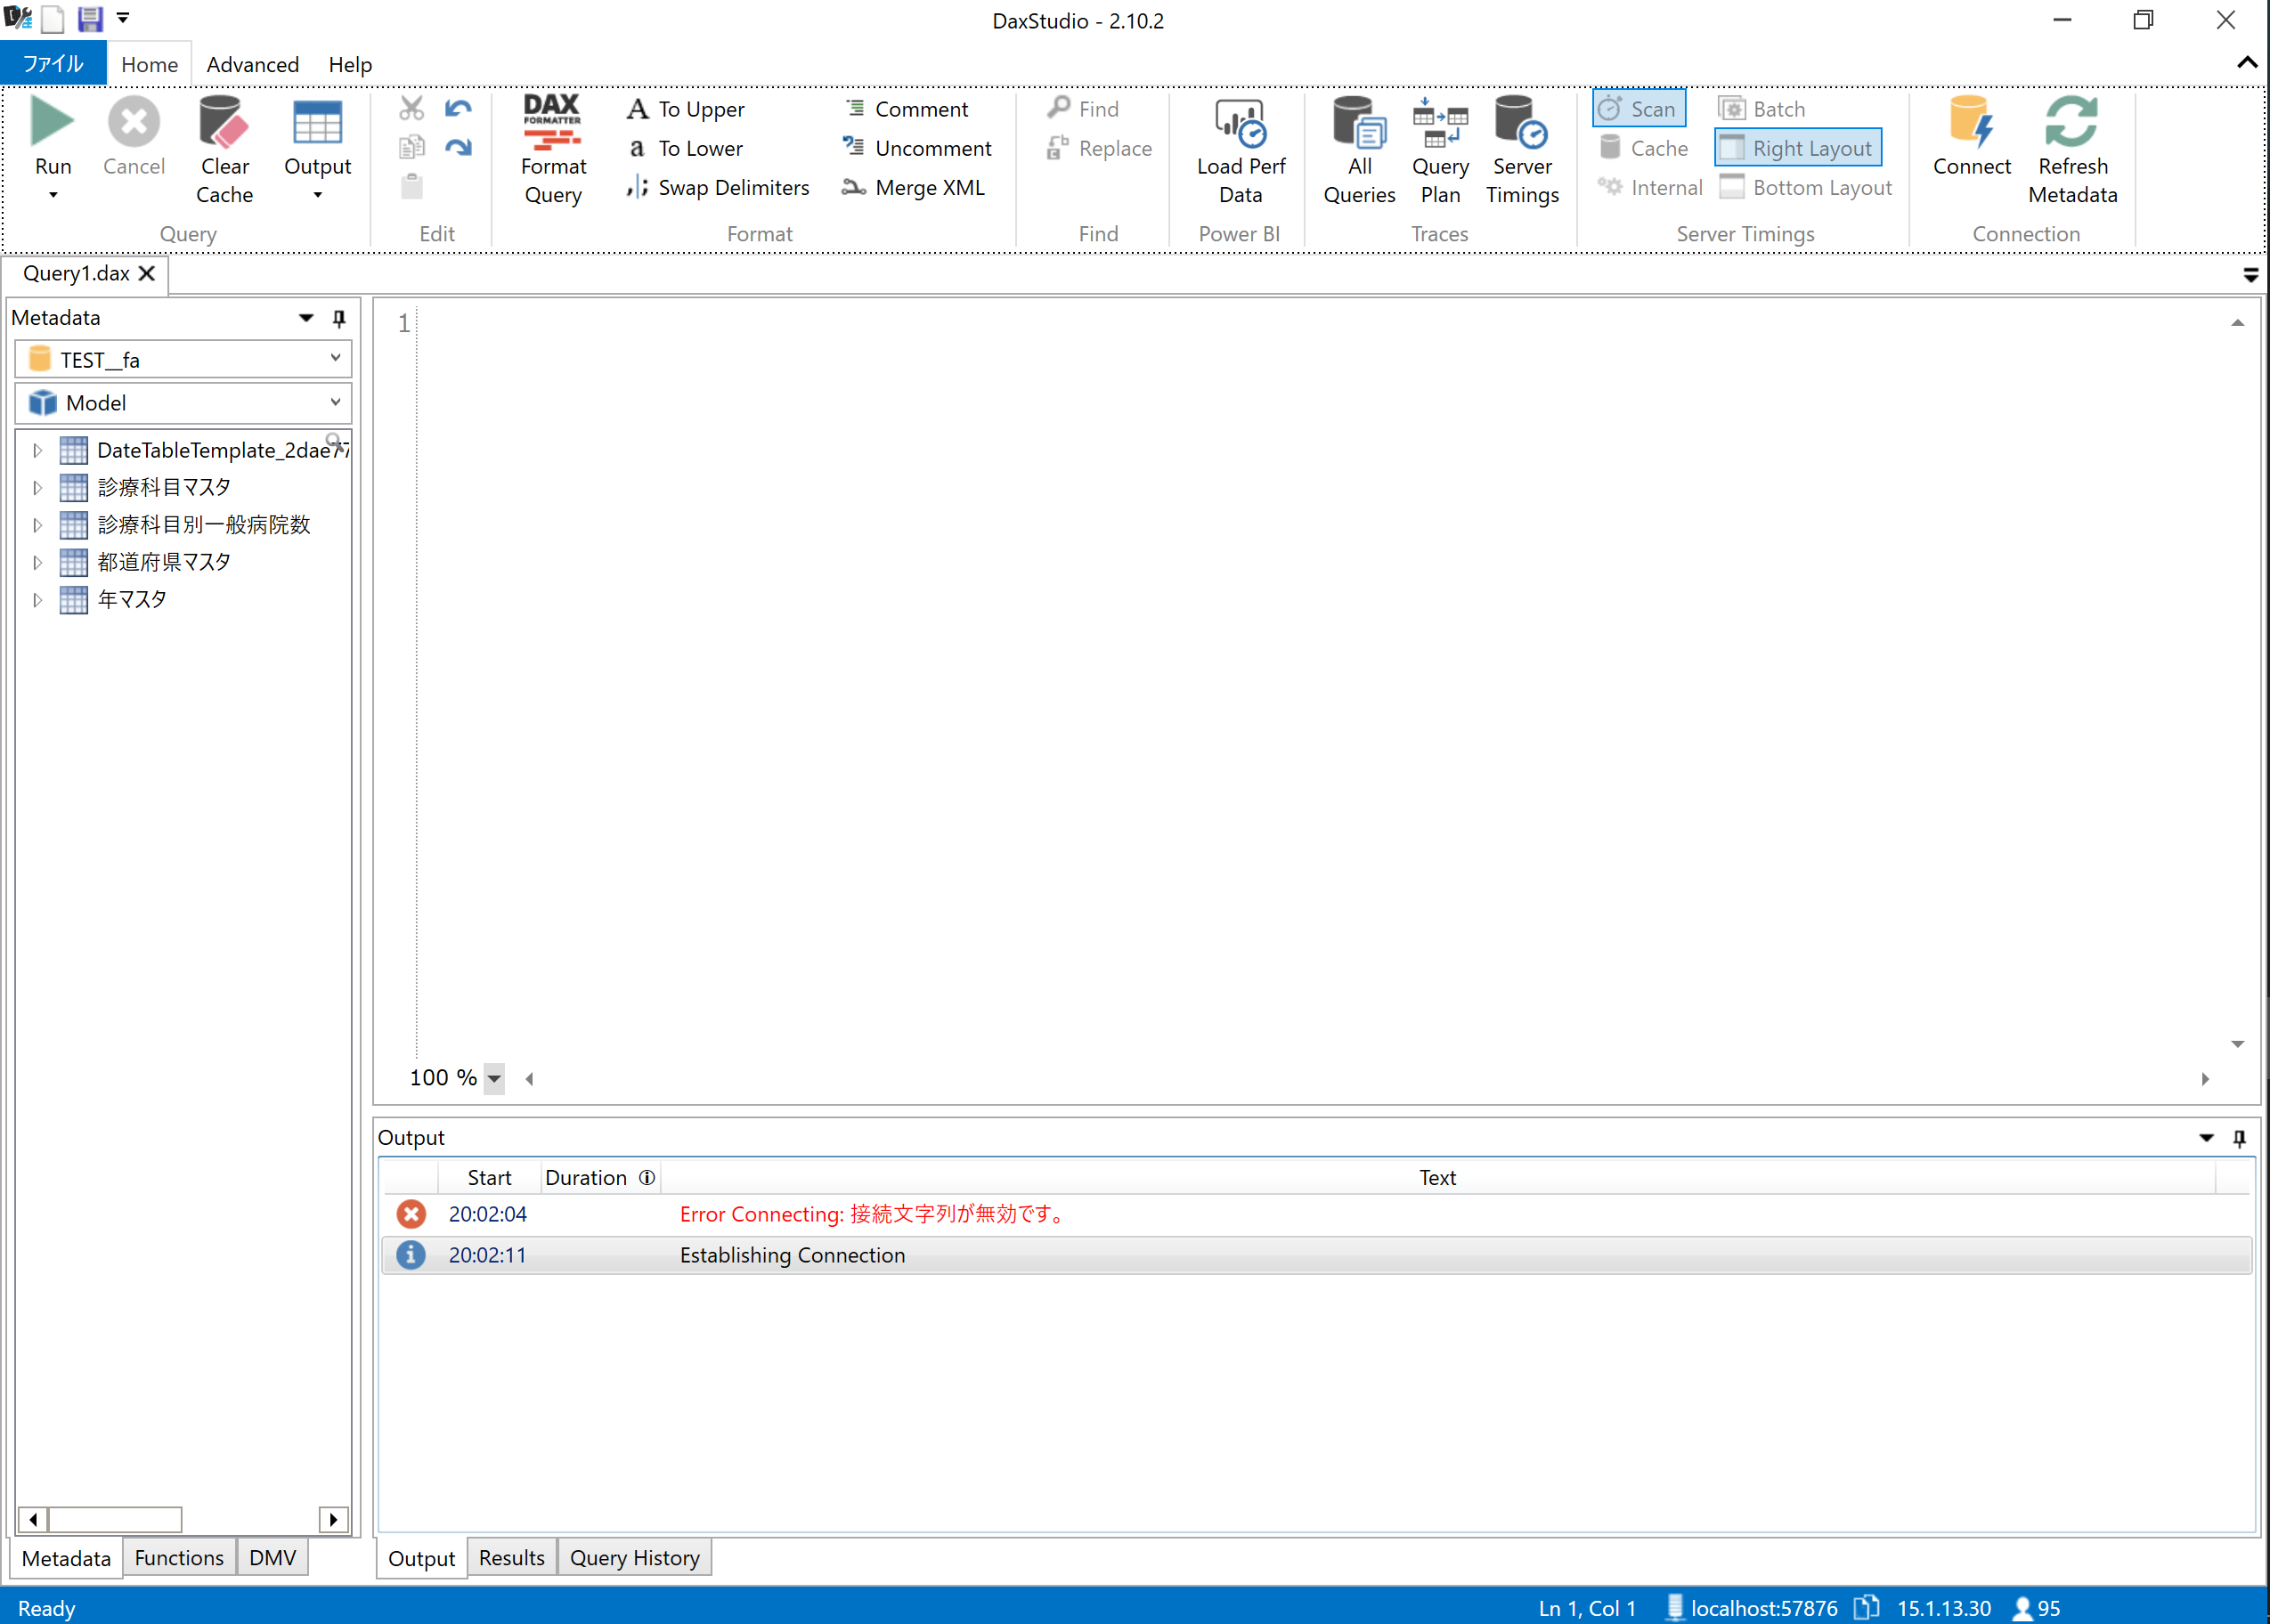Format the query with DAX Formatter
Viewport: 2270px width, 1624px height.
pos(552,148)
